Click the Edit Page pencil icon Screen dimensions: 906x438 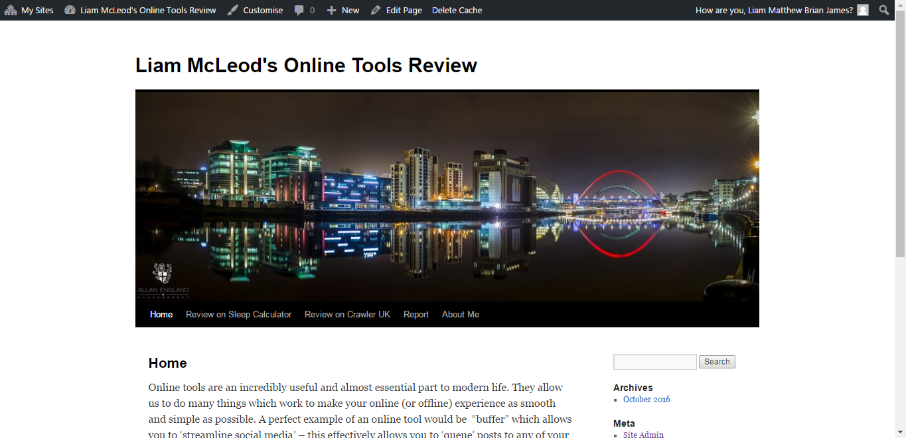376,10
